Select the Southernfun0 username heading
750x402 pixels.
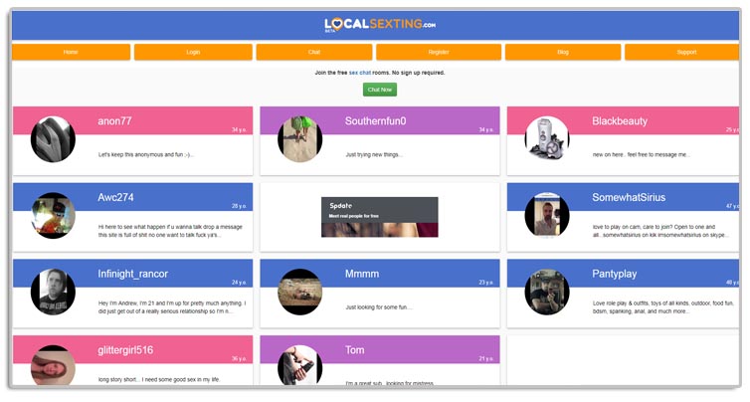[375, 121]
